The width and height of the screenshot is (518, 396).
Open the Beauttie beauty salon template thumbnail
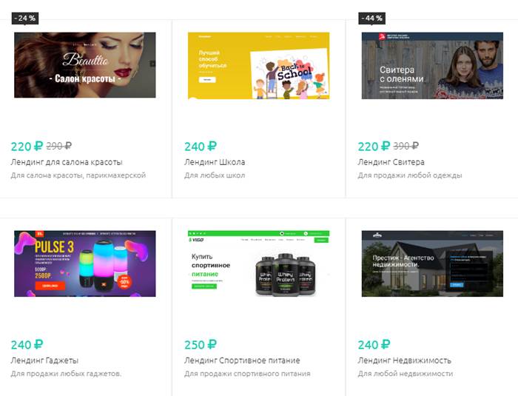pyautogui.click(x=85, y=65)
